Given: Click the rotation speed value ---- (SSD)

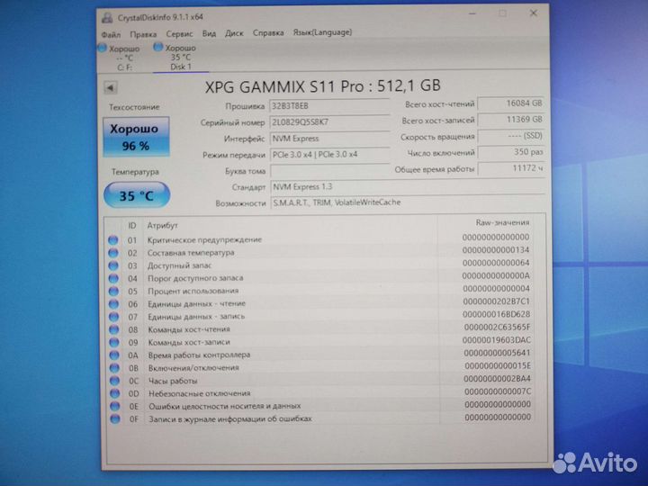Looking at the screenshot, I should coord(511,136).
